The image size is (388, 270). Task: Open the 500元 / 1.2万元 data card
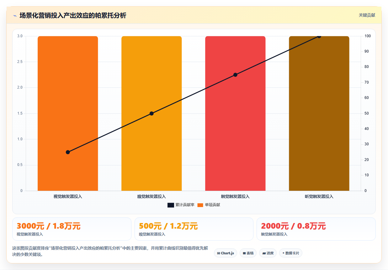click(x=194, y=229)
